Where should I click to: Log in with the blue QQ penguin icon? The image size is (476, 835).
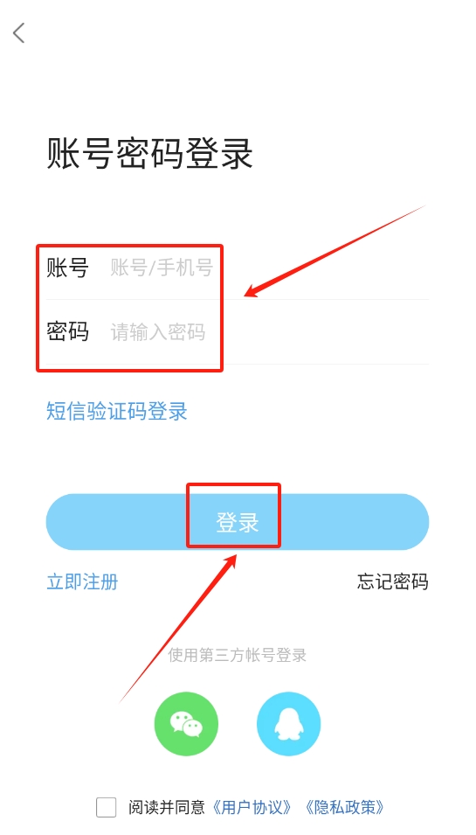click(289, 724)
